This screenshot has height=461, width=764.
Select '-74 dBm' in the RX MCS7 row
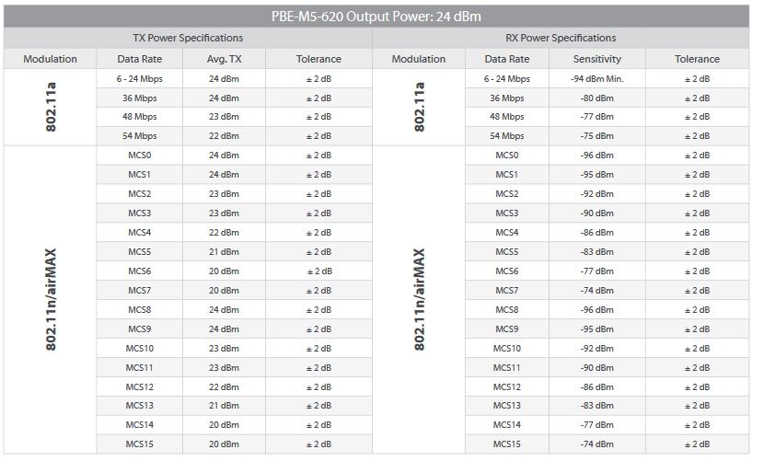click(596, 291)
